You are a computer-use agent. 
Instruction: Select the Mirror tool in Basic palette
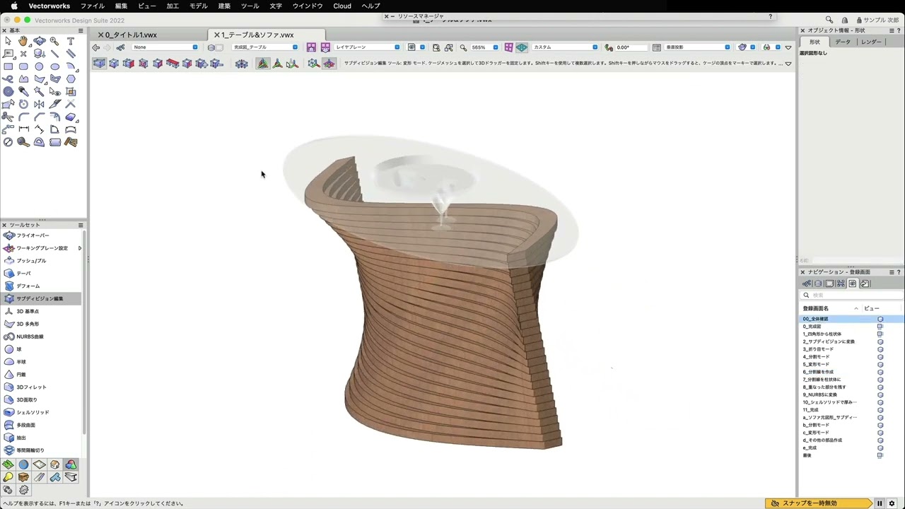39,104
